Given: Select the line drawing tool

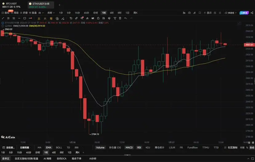Looking at the screenshot, I should [3, 18].
